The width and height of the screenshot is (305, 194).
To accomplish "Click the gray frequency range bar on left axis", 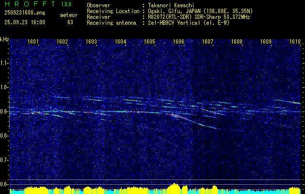I will click(x=10, y=112).
